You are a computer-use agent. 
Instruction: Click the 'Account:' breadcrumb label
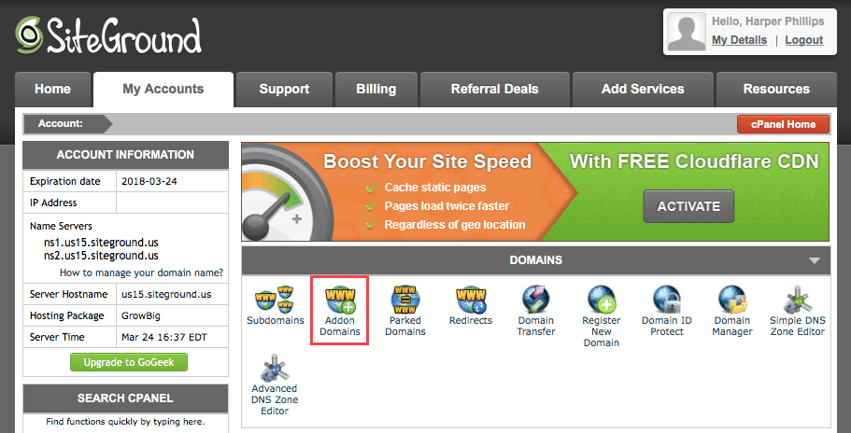(60, 123)
